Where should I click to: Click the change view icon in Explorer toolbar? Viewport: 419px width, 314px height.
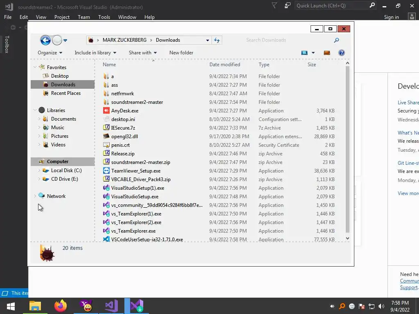[304, 53]
